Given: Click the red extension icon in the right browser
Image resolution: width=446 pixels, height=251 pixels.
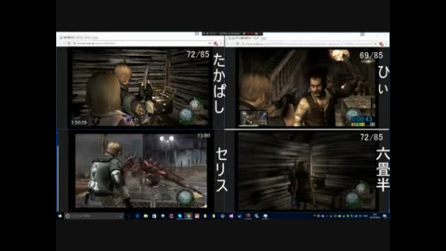Looking at the screenshot, I should (381, 44).
